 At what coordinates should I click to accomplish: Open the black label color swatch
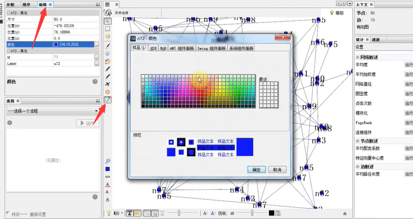click(x=272, y=213)
